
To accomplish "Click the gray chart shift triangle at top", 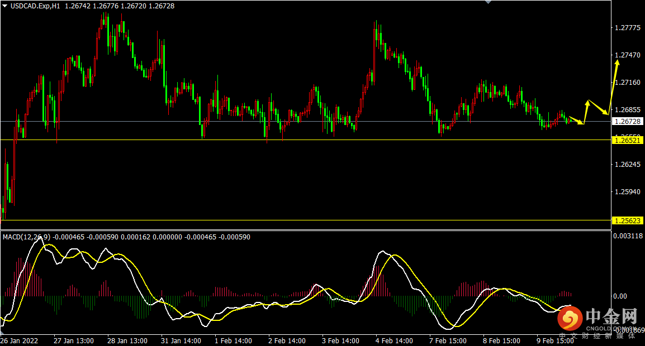I will coord(489,2).
